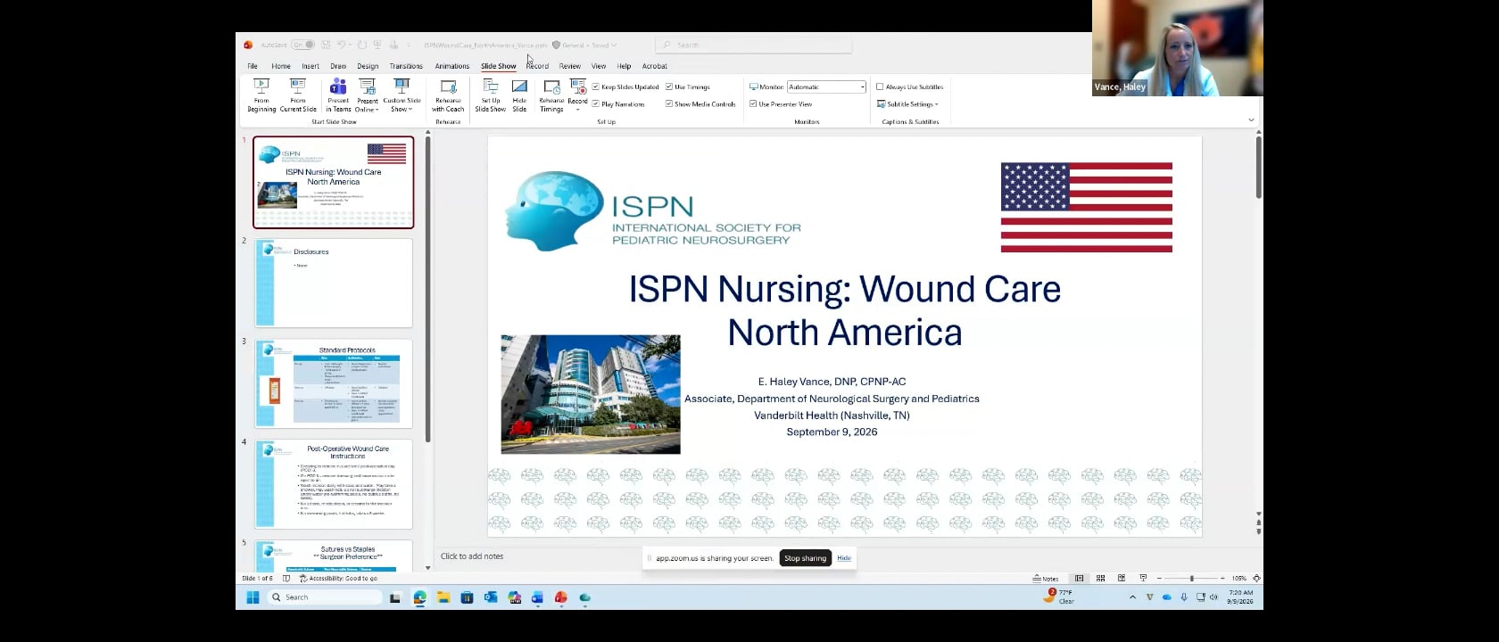
Task: Switch to Reading View icon
Action: [1122, 578]
